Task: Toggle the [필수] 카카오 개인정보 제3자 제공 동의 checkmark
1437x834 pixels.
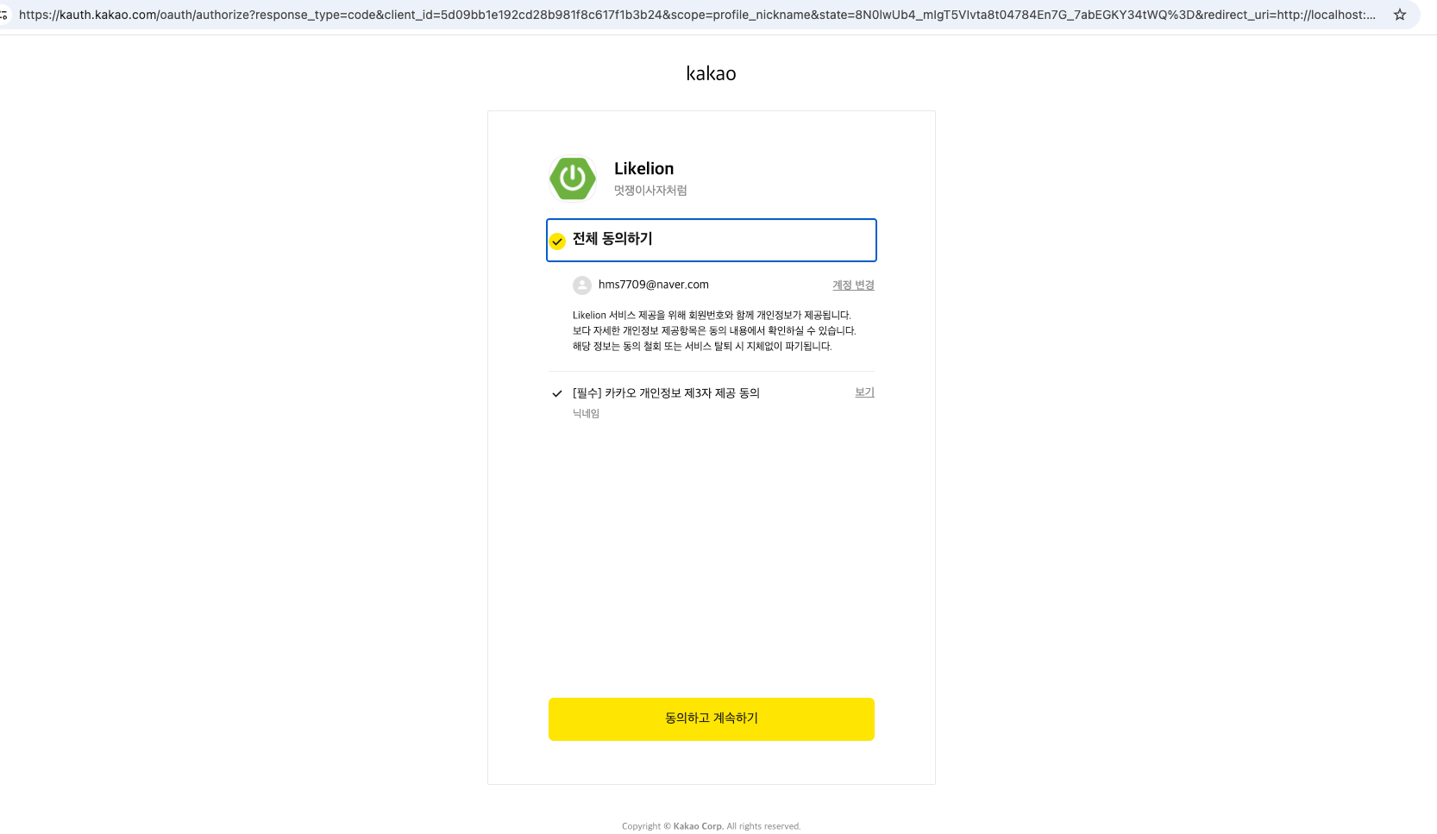Action: click(x=557, y=393)
